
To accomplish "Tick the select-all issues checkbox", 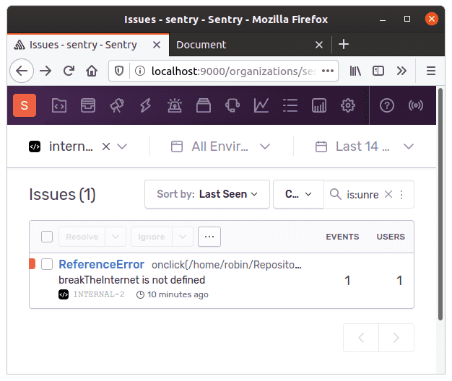I will 47,237.
